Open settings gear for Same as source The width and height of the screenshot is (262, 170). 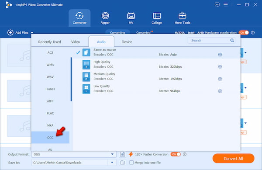(220, 55)
